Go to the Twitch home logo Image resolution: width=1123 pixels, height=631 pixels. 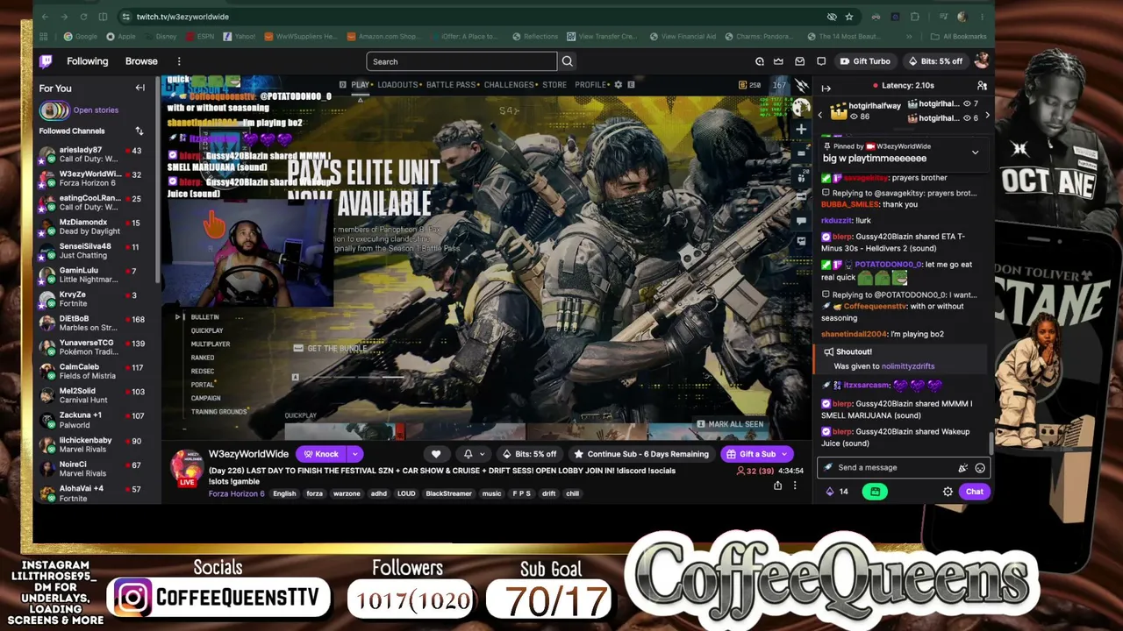coord(46,61)
